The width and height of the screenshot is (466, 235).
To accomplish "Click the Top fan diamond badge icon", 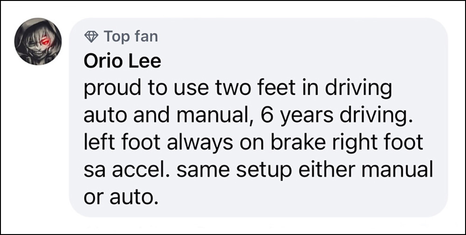I will click(91, 36).
